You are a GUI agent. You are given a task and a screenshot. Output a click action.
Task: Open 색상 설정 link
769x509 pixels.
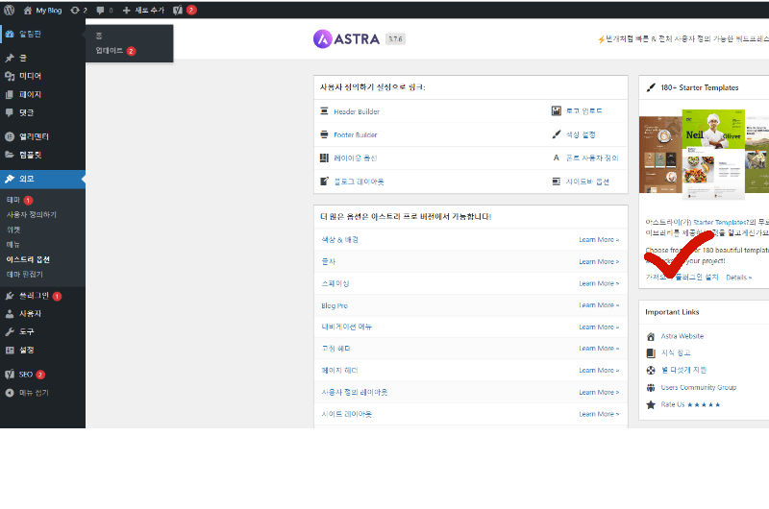(x=581, y=134)
